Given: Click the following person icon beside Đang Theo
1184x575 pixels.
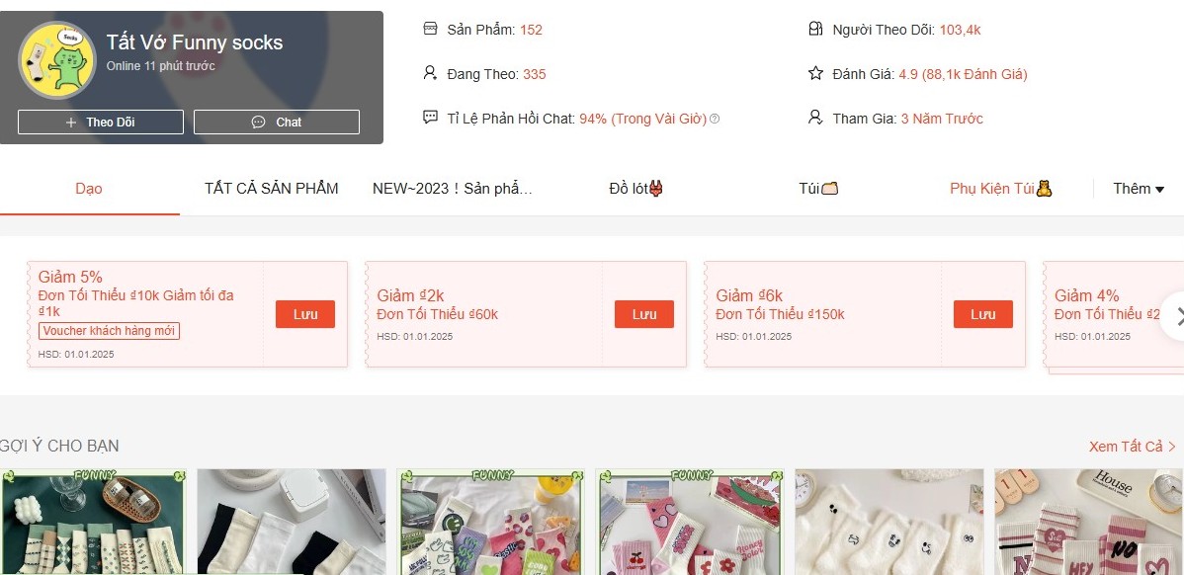Looking at the screenshot, I should pyautogui.click(x=430, y=73).
